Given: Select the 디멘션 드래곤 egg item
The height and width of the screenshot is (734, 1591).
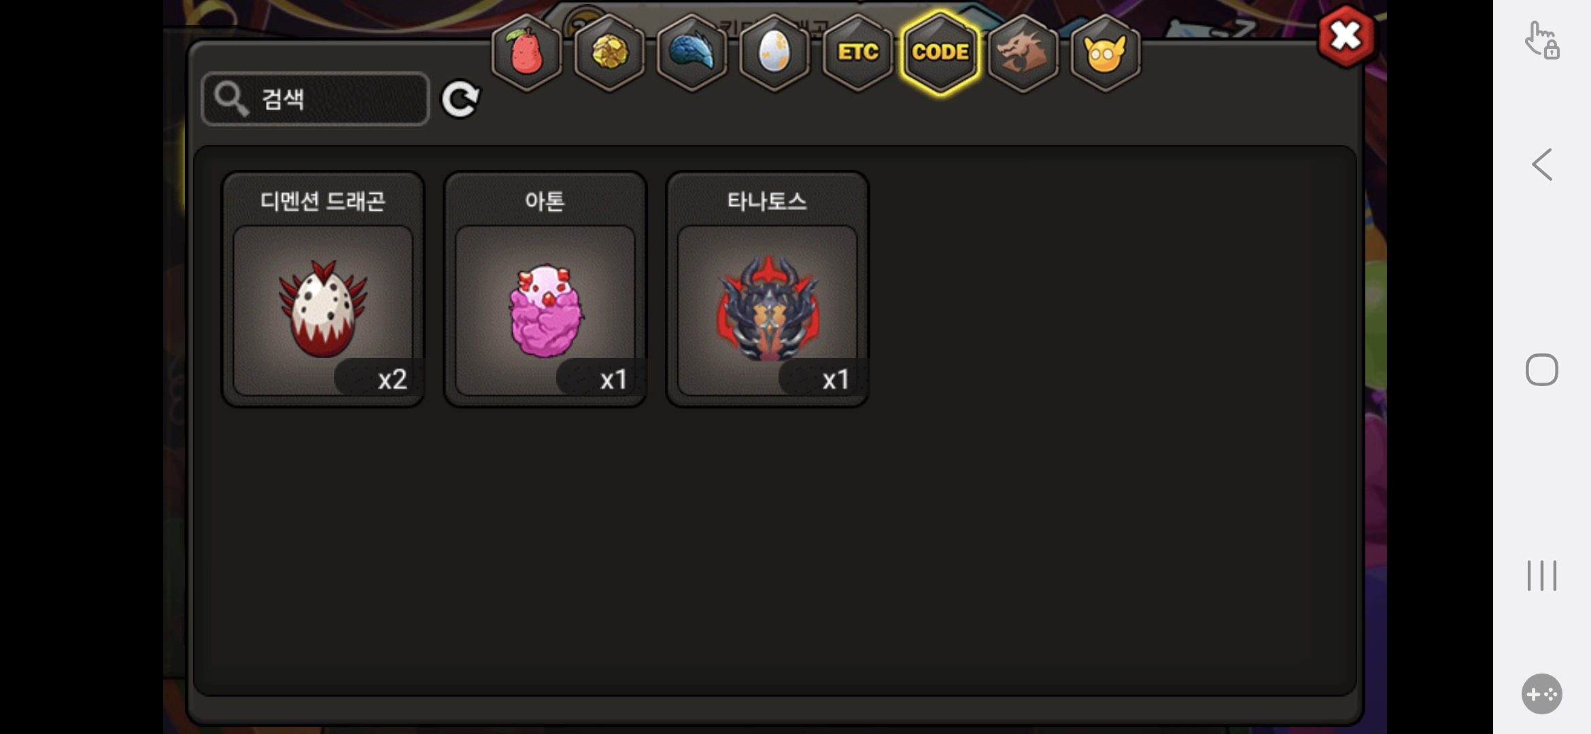Looking at the screenshot, I should [x=323, y=289].
